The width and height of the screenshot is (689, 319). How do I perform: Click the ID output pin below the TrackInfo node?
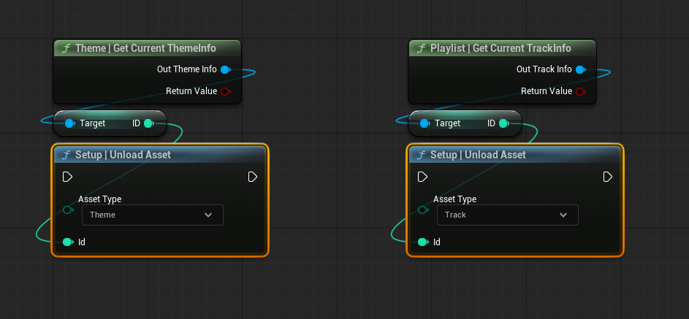[x=503, y=123]
